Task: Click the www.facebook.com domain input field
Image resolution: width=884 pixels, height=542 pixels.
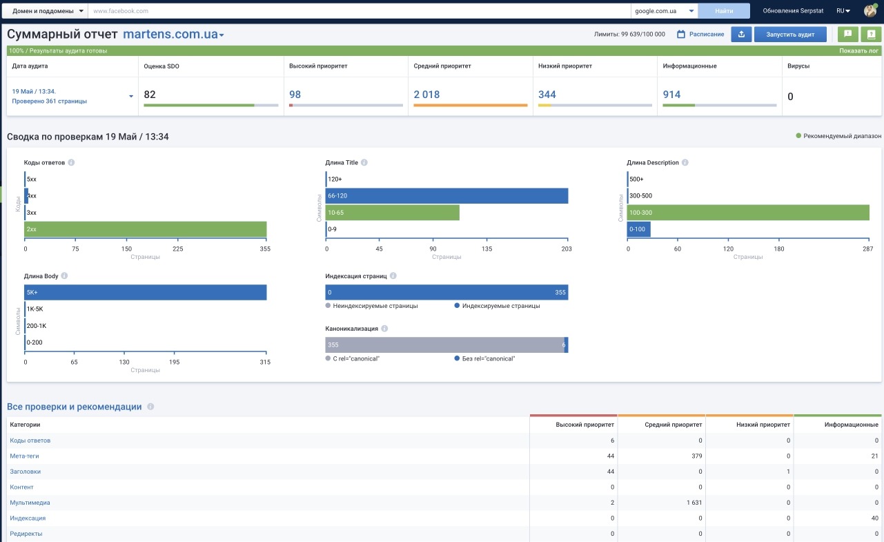Action: pyautogui.click(x=360, y=11)
